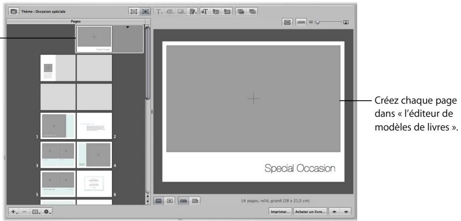
Task: Go to the previous page arrow
Action: (x=335, y=211)
